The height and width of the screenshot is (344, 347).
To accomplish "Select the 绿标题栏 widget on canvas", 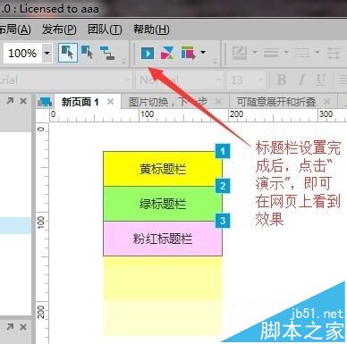I will [x=163, y=204].
